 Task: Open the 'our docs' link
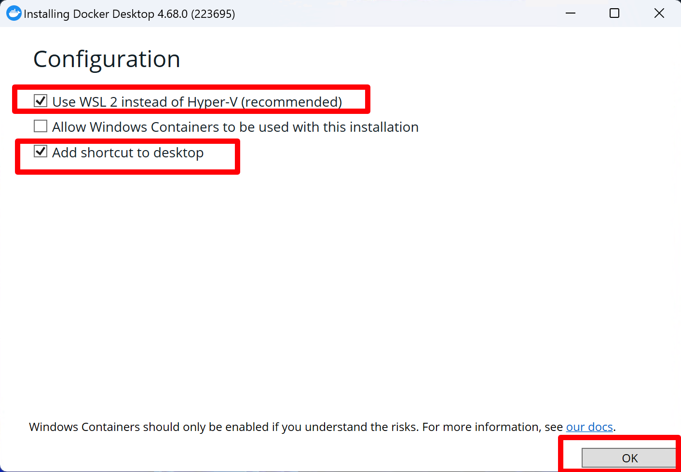click(589, 427)
